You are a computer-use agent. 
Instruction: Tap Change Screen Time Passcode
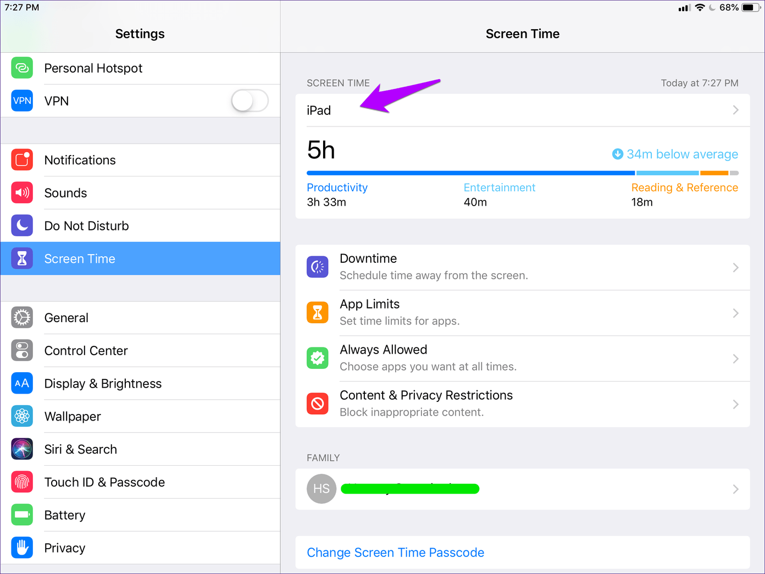pos(395,553)
